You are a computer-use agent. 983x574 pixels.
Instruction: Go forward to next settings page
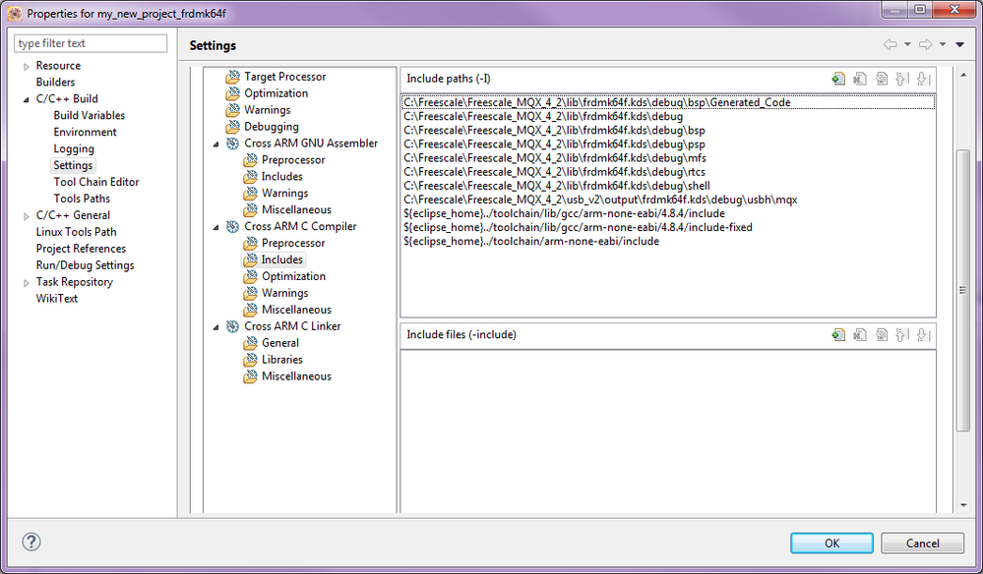(x=925, y=44)
